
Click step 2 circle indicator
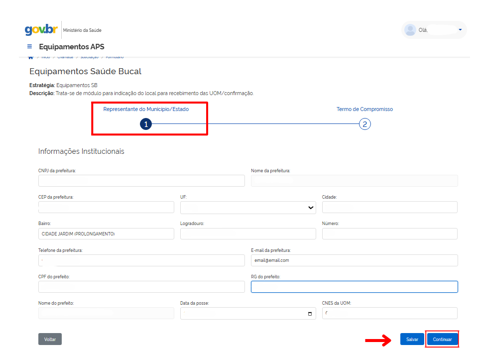point(365,124)
